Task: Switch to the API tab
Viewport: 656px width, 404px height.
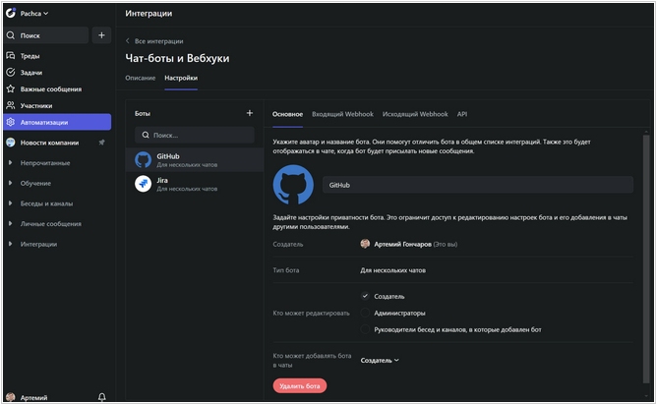Action: point(461,114)
